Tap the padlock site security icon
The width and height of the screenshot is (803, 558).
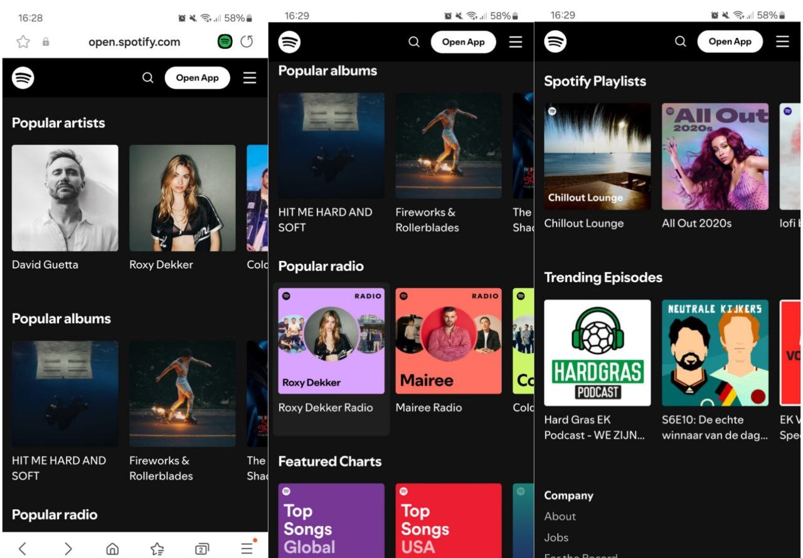point(45,42)
